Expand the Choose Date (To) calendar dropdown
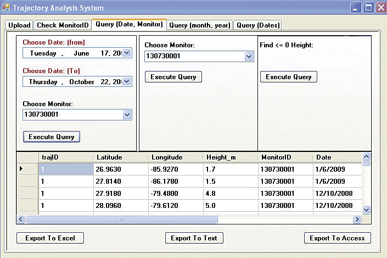Viewport: 387px width, 258px height. (x=127, y=81)
